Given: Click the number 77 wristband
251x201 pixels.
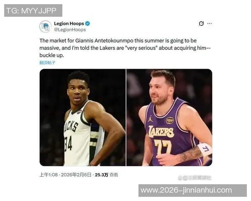Looking at the screenshot, I should coord(205,149).
